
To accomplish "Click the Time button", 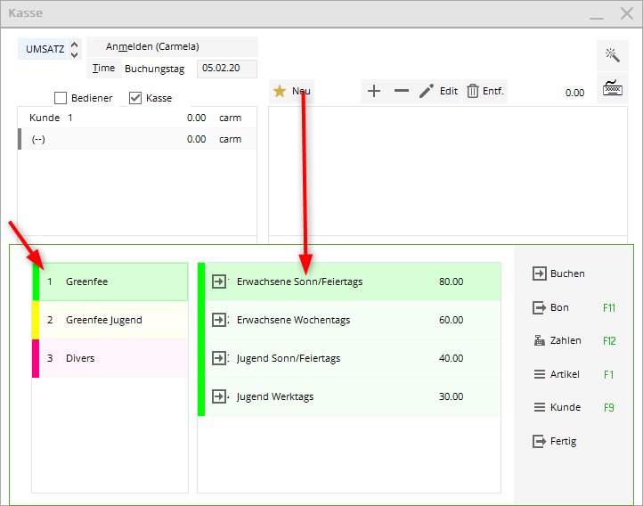I will [103, 68].
